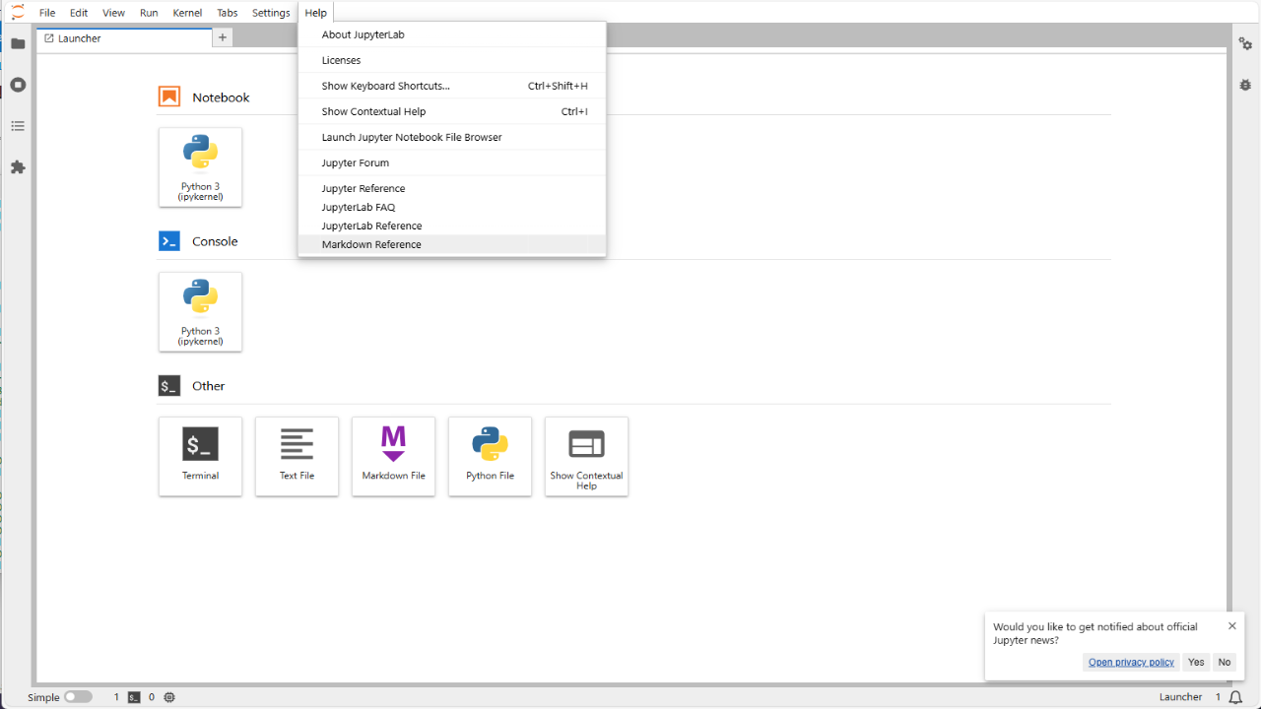Open the Settings menu

(271, 13)
